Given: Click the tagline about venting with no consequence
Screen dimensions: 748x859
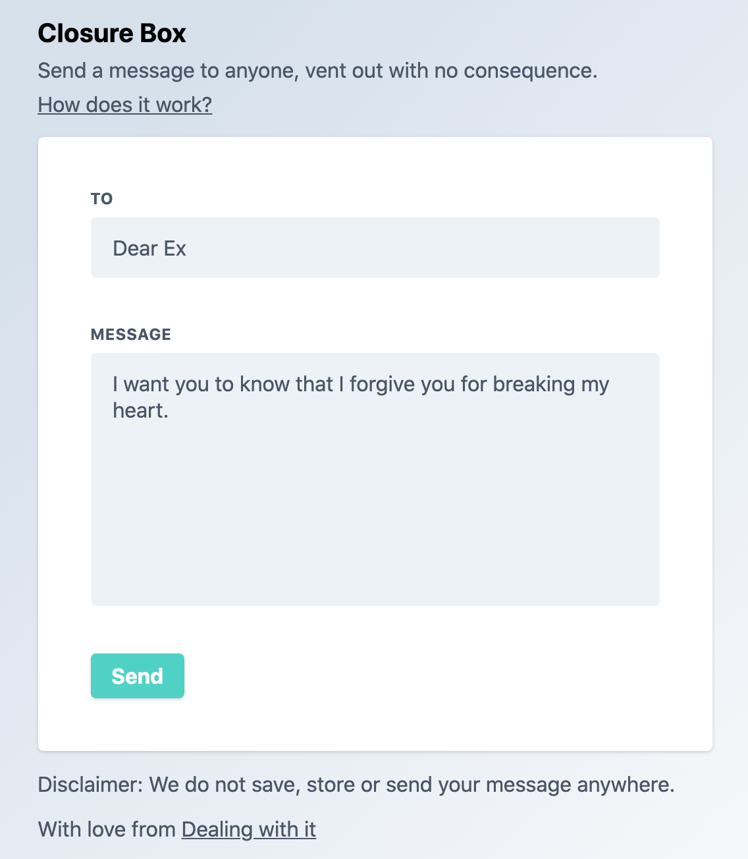Looking at the screenshot, I should [x=318, y=70].
